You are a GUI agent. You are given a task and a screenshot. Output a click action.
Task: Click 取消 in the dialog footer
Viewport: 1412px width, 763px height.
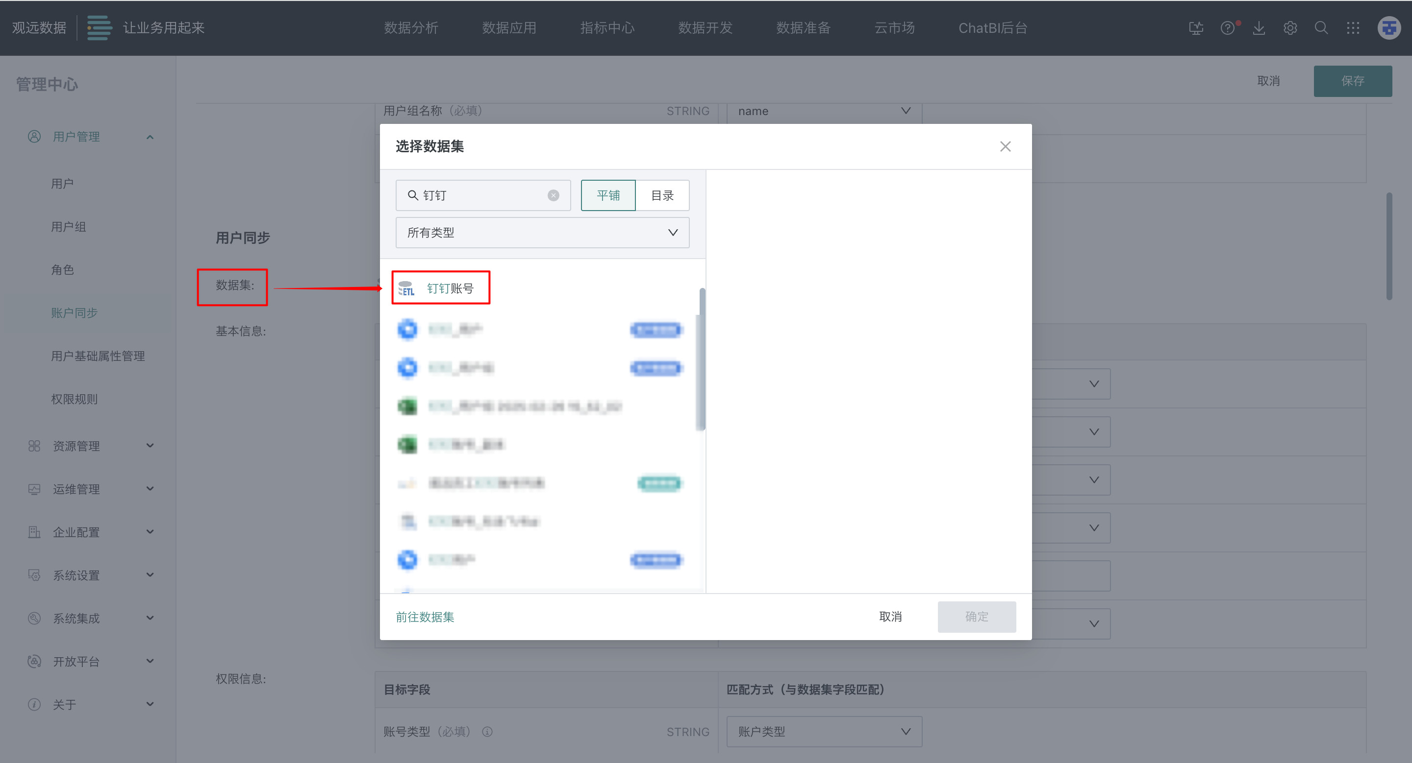pos(890,617)
